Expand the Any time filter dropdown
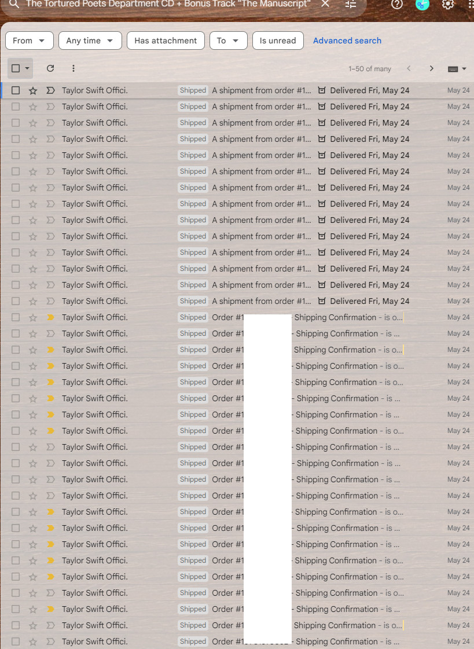Viewport: 474px width, 649px height. (x=90, y=41)
